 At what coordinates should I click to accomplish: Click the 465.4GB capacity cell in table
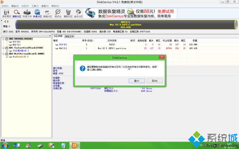193,48
